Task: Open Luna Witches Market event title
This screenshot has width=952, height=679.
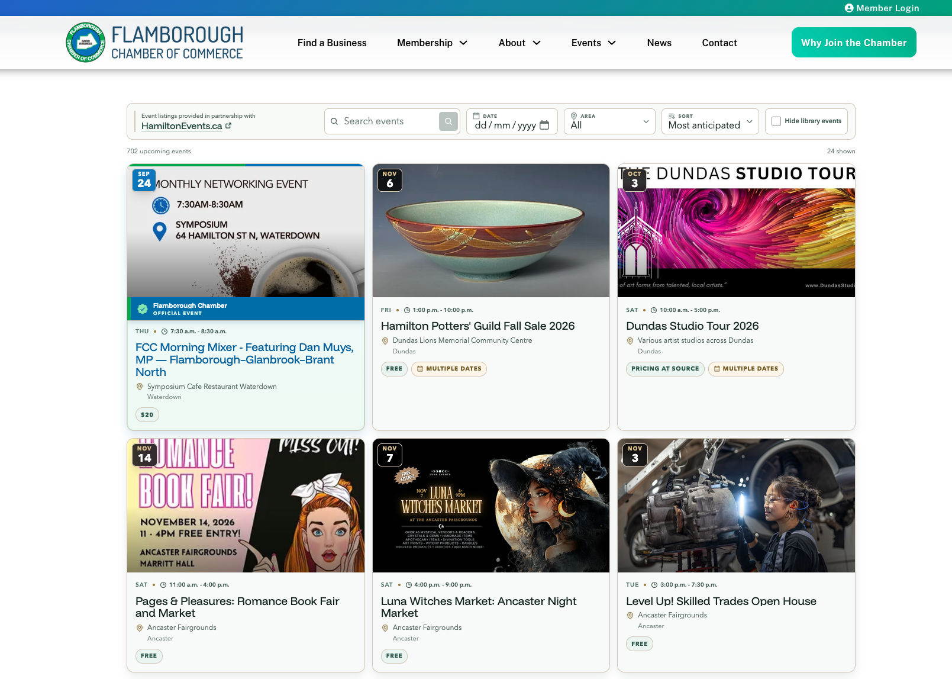Action: click(x=479, y=607)
